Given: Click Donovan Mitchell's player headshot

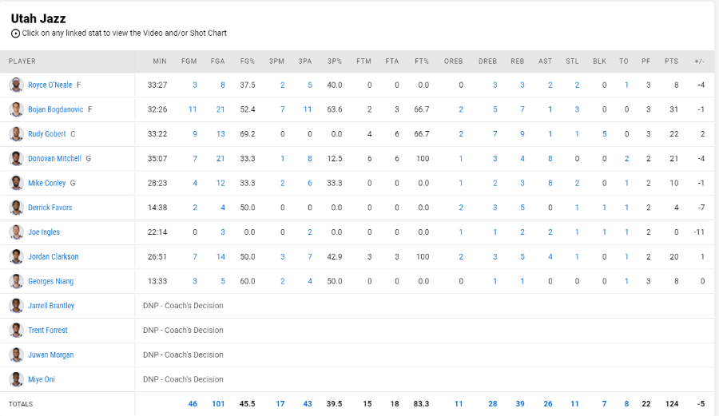Looking at the screenshot, I should point(16,159).
